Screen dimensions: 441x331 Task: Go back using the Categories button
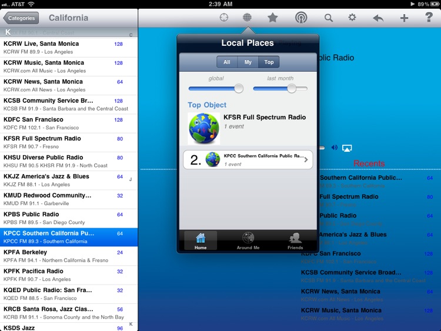point(21,18)
